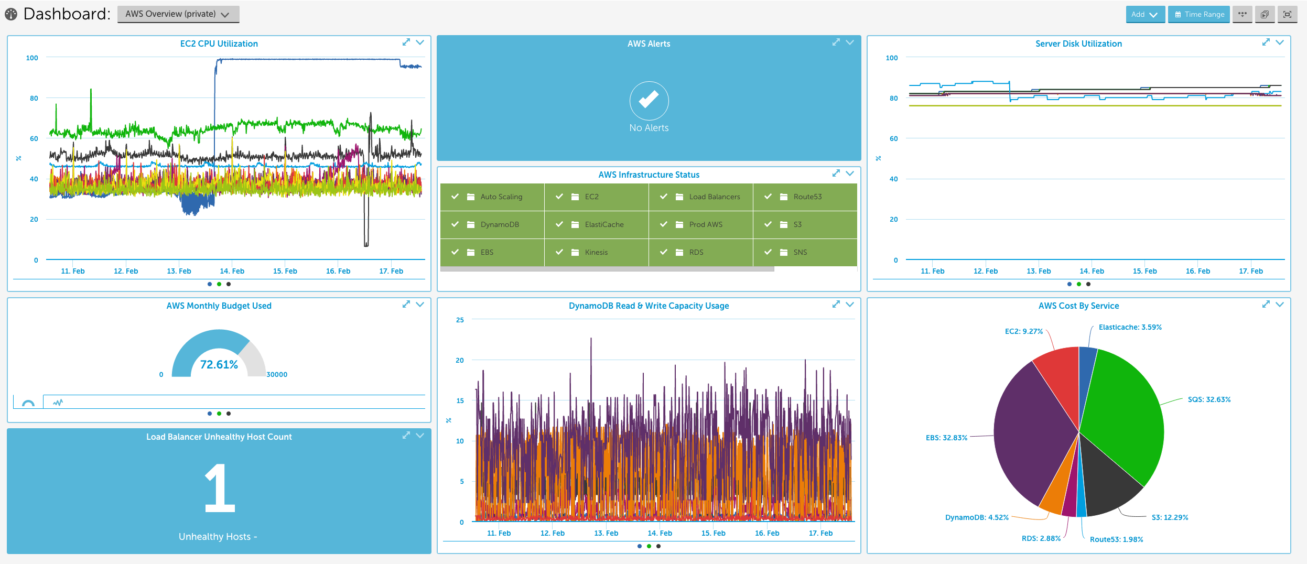Toggle the checkmark next to S3
The height and width of the screenshot is (564, 1307).
tap(769, 224)
